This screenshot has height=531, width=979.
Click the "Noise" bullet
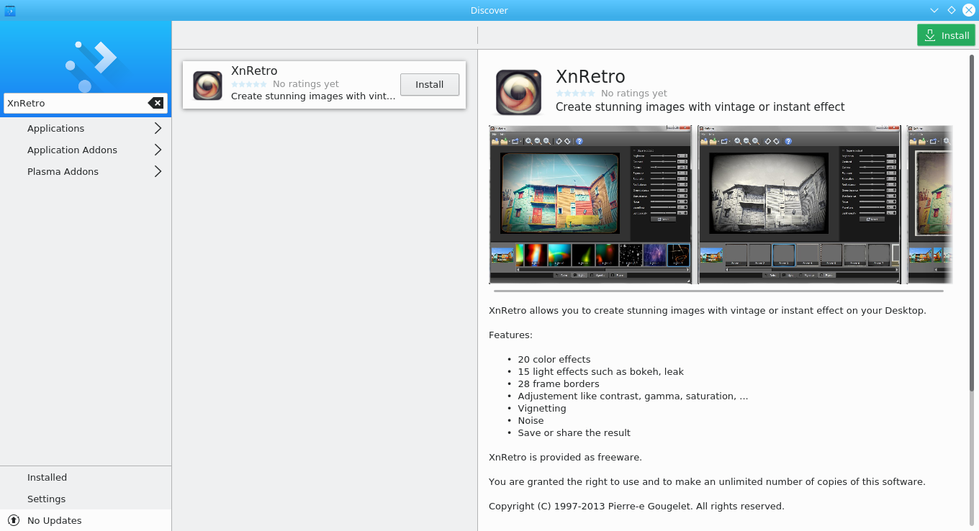[x=531, y=420]
